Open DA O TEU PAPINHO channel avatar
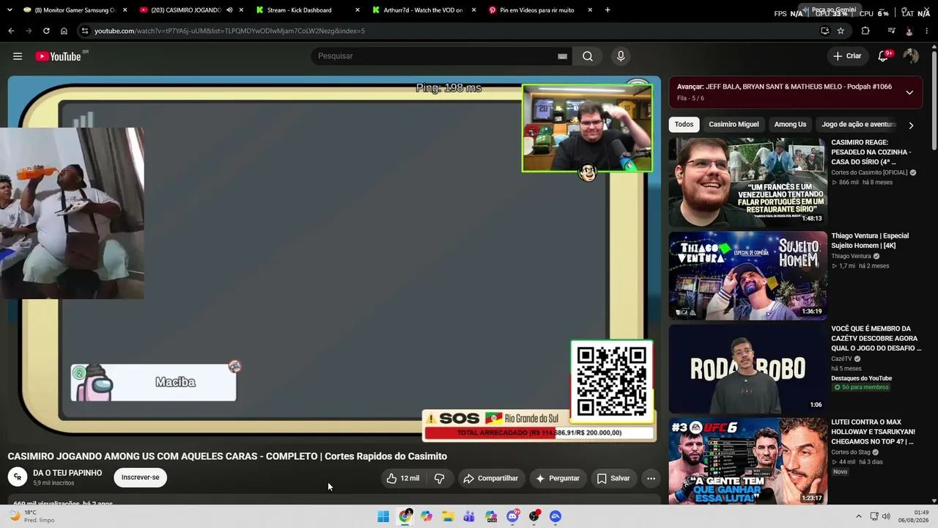 coord(18,477)
